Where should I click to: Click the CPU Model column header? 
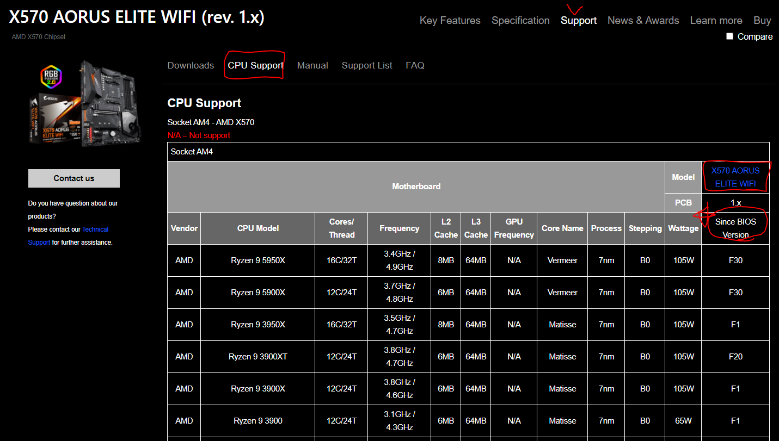coord(258,228)
